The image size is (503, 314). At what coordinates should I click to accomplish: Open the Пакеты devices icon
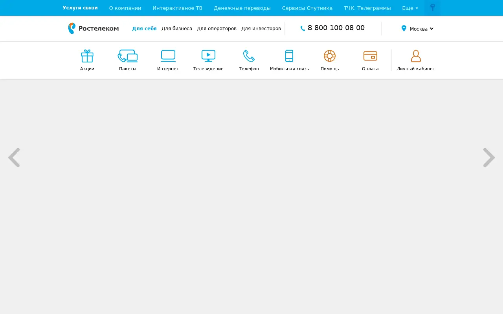(128, 56)
